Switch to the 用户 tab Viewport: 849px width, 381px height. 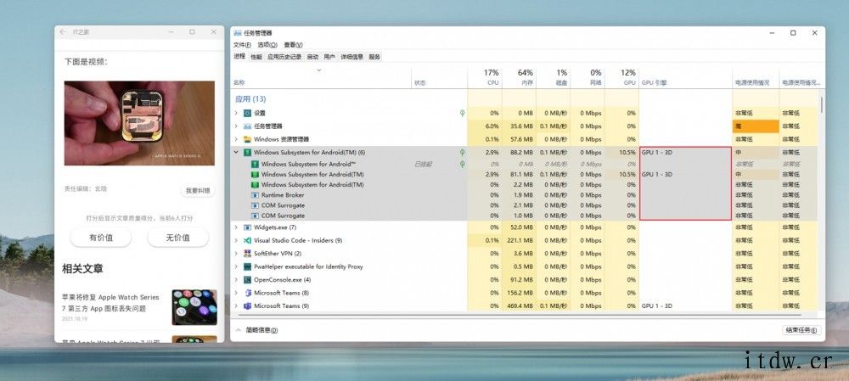[329, 56]
